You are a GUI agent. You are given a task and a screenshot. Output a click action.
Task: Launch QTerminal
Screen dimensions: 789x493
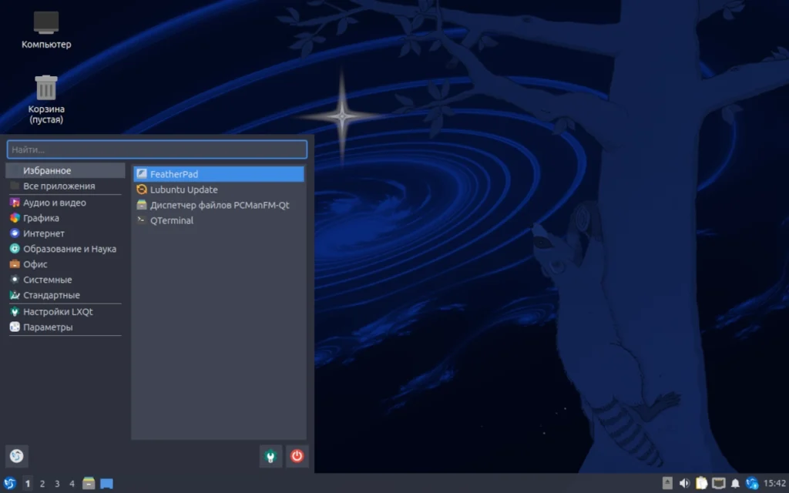pyautogui.click(x=219, y=220)
